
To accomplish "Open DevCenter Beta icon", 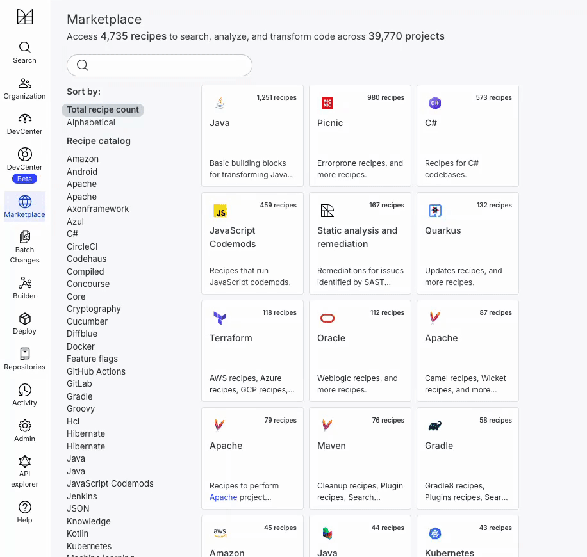I will point(25,154).
